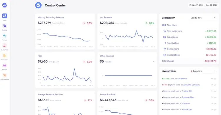Open Cancellations icon in the sidebar
The image size is (221, 115).
4,75
